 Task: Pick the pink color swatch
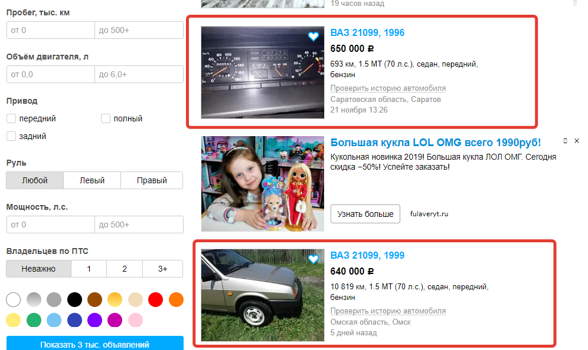coord(135,320)
